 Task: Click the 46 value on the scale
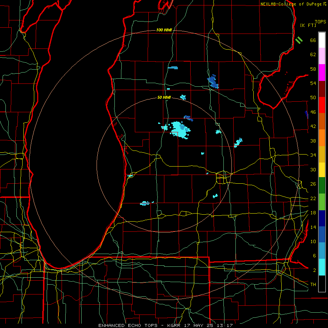click(x=313, y=112)
